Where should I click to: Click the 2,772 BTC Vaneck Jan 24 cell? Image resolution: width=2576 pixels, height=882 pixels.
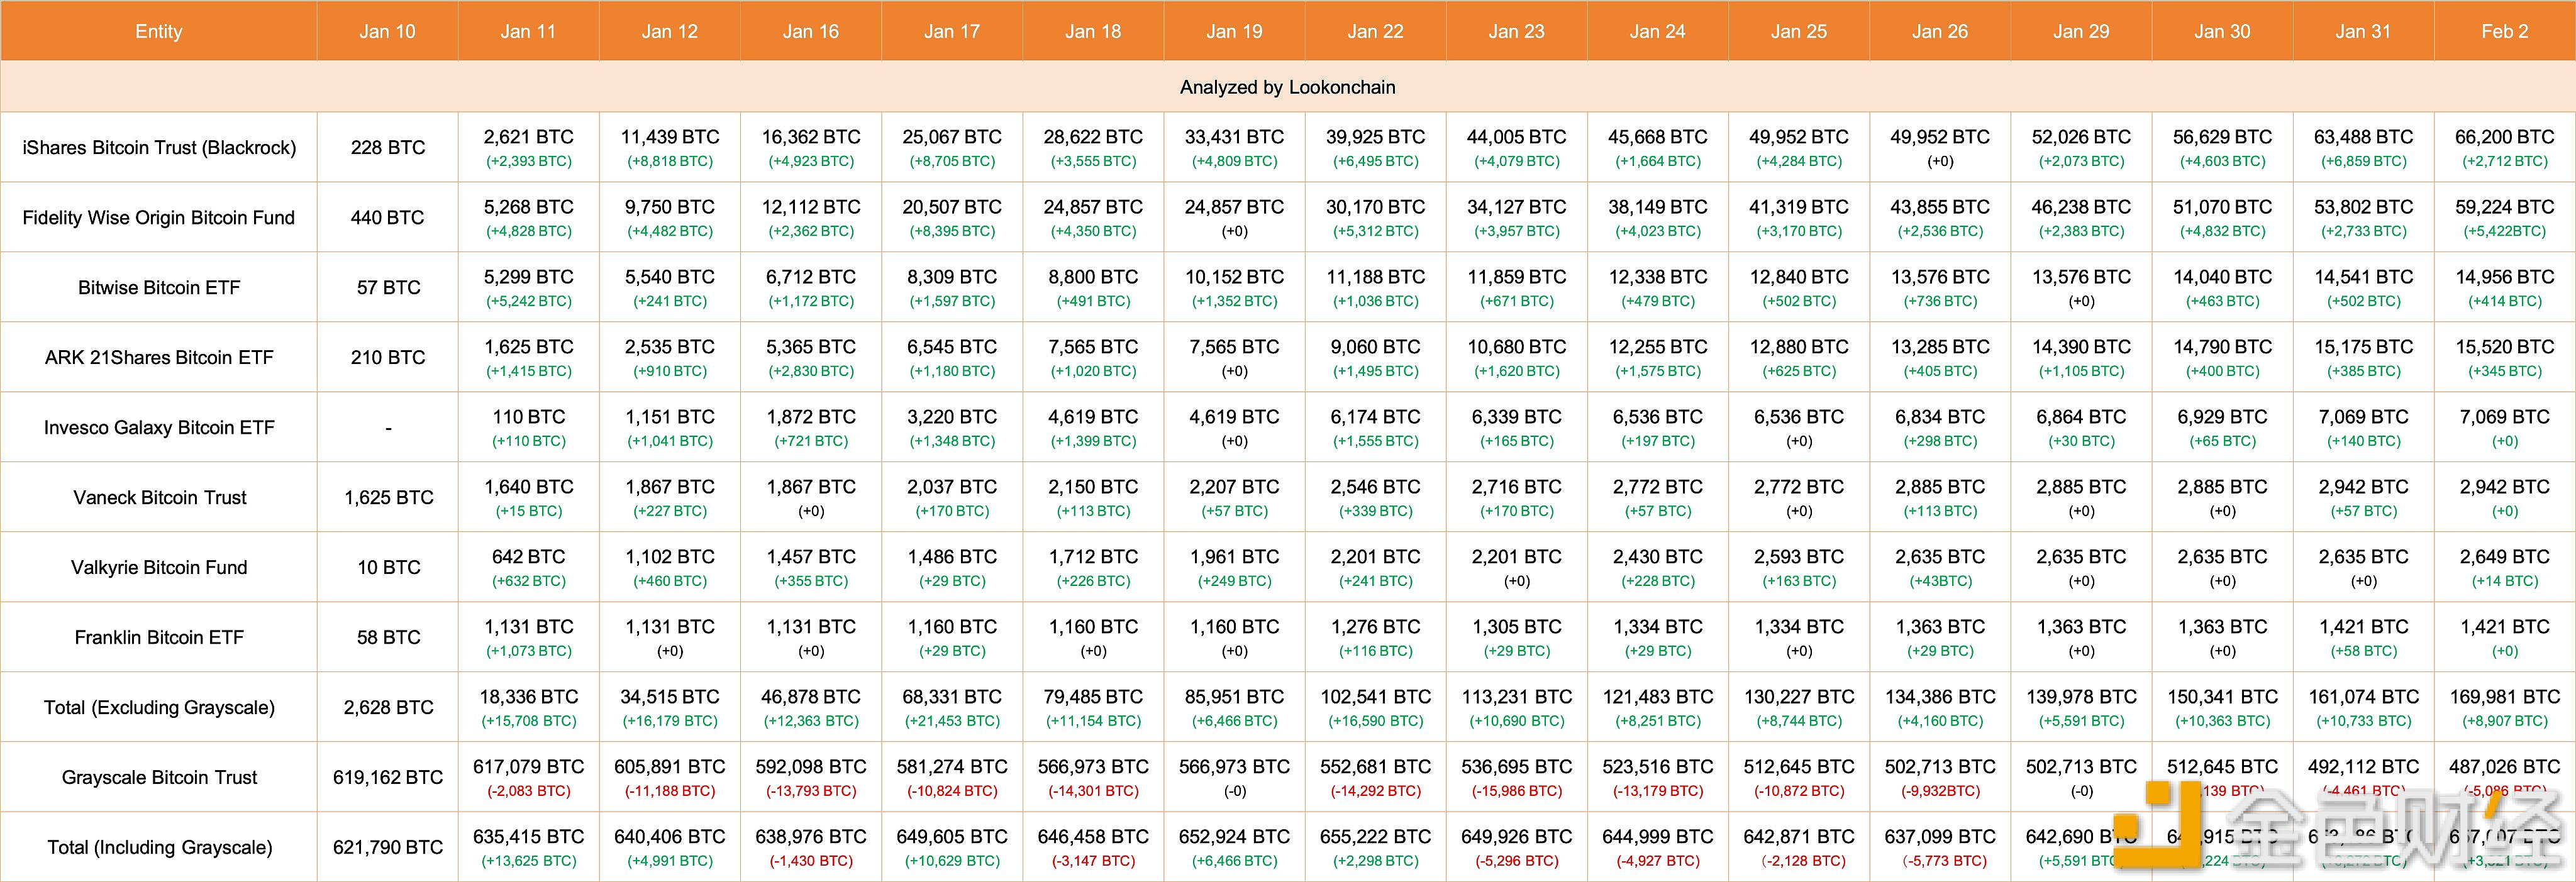[1658, 497]
